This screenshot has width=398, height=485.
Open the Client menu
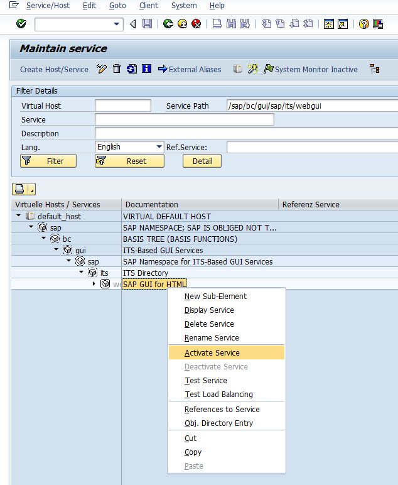tap(149, 6)
